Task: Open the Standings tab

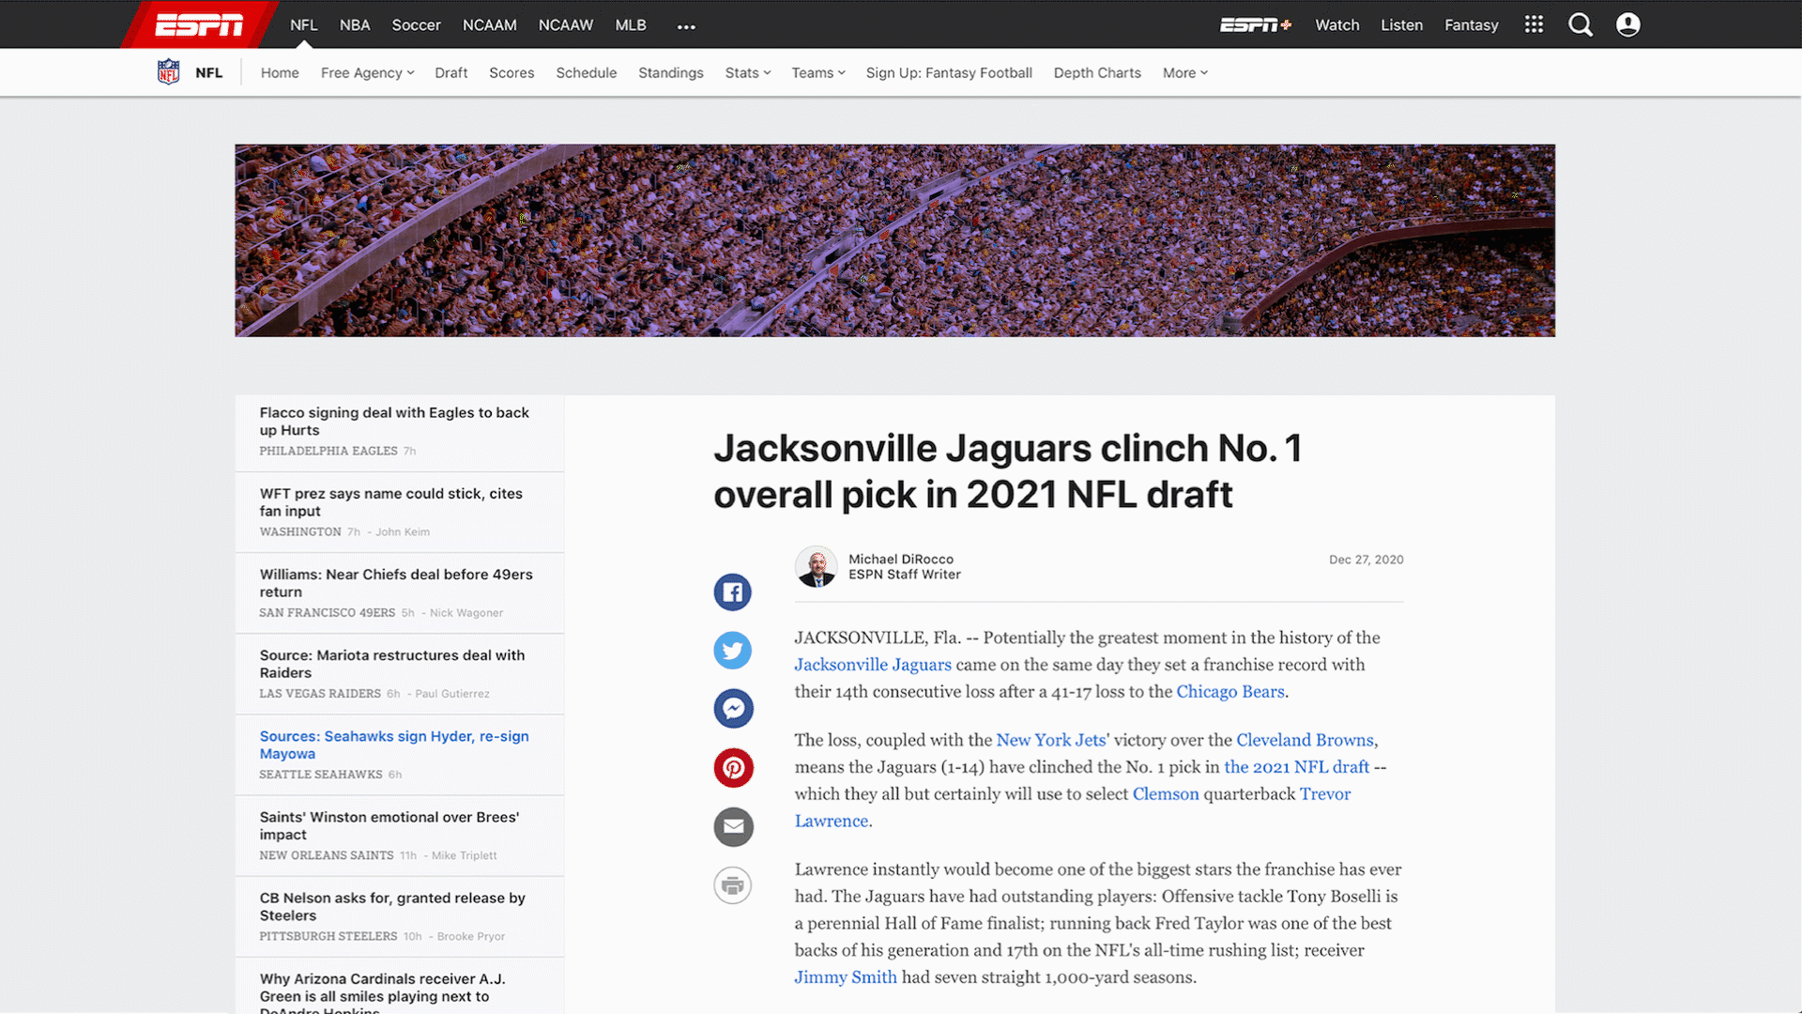Action: click(x=670, y=73)
